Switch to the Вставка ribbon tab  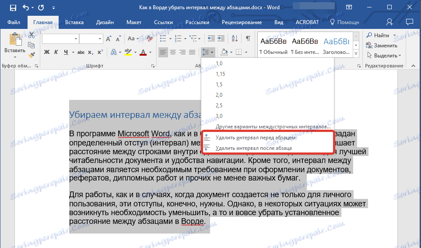pyautogui.click(x=74, y=22)
